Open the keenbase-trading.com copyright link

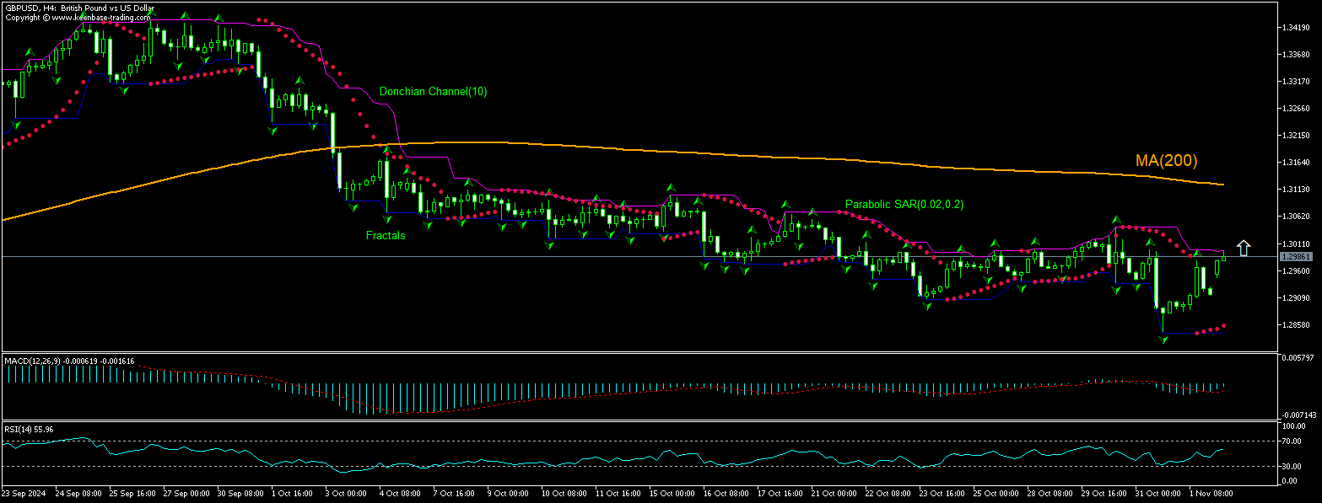78,17
